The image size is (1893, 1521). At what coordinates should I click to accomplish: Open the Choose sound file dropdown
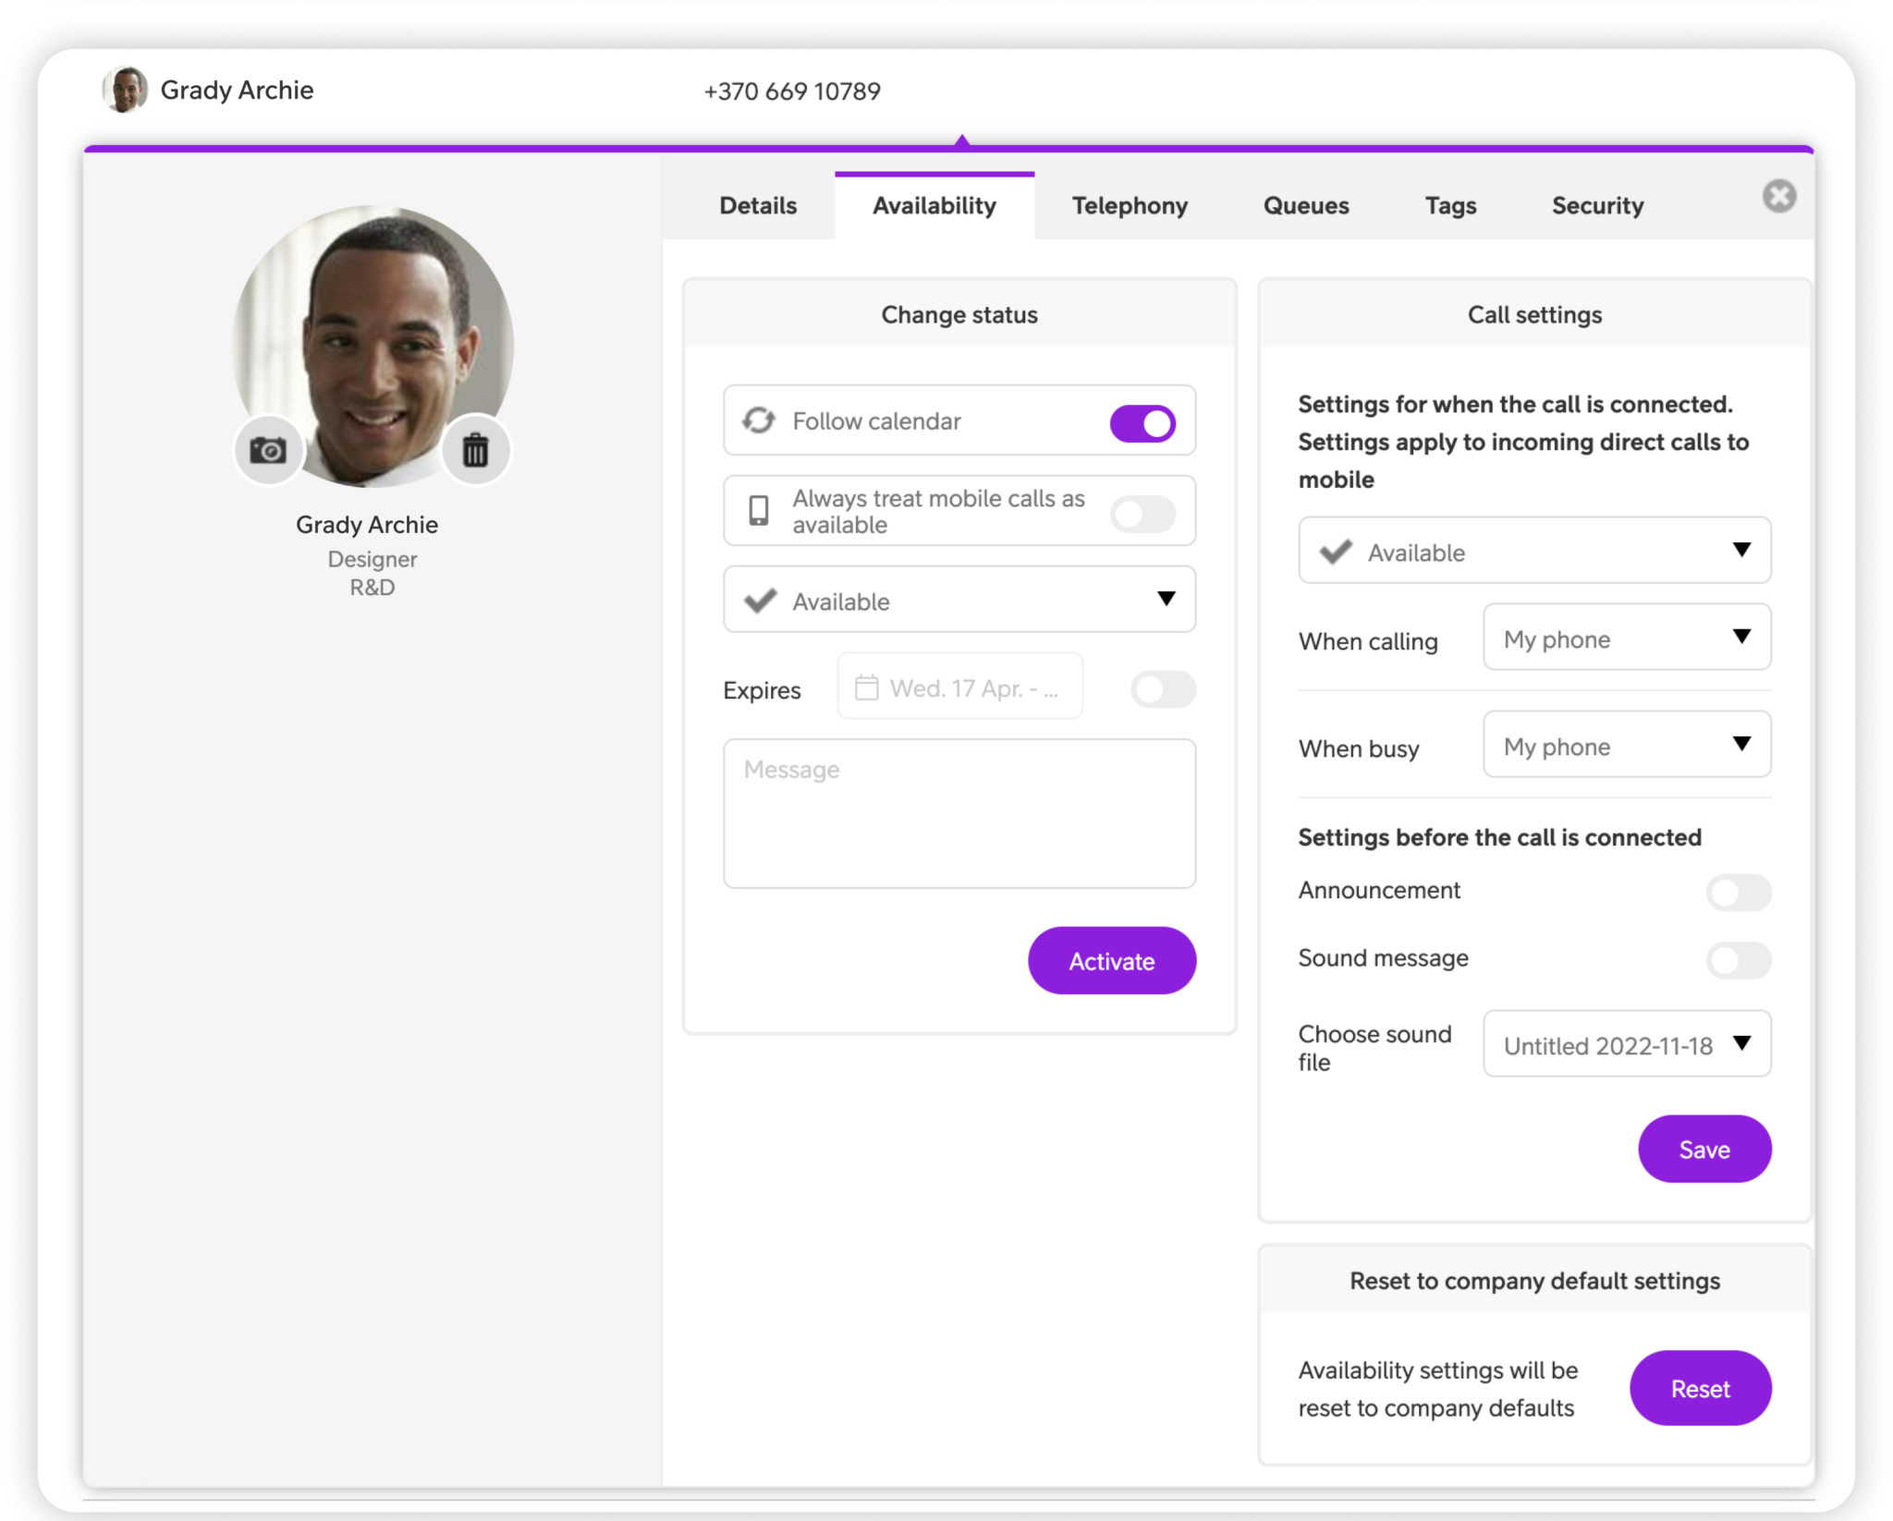point(1627,1044)
